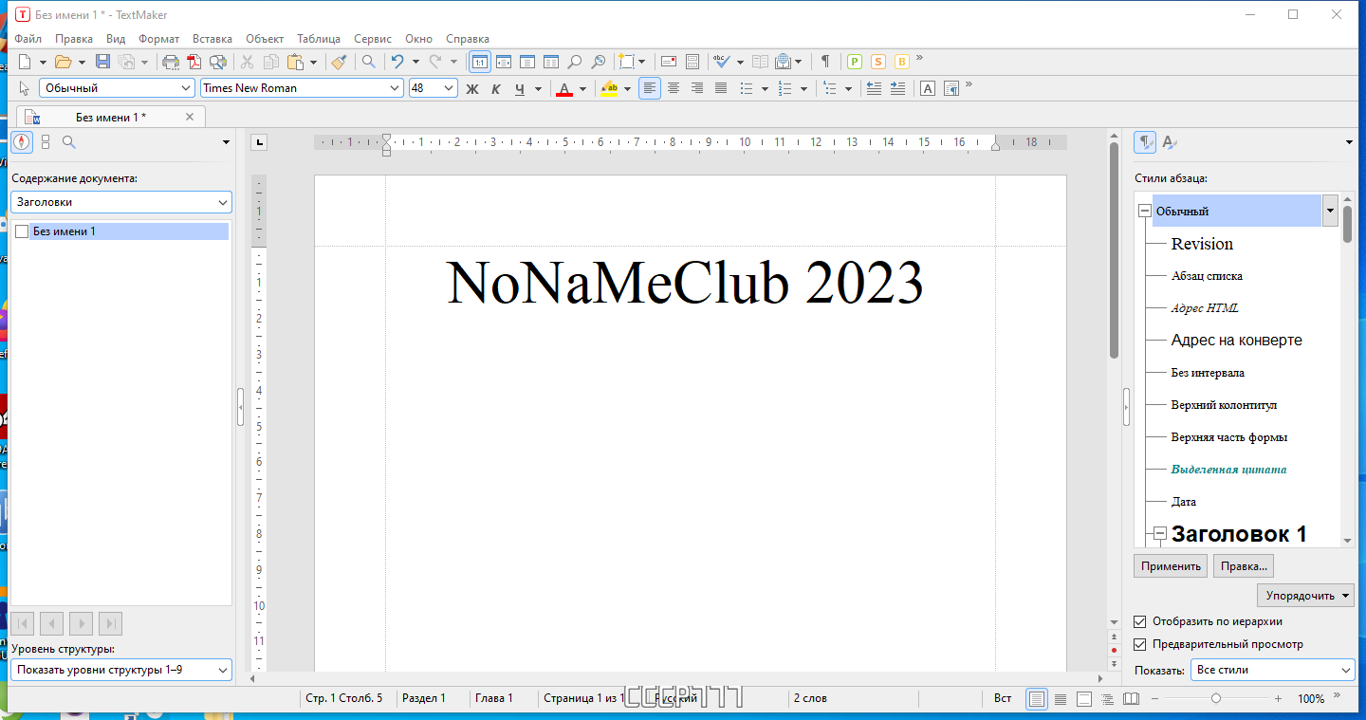This screenshot has width=1366, height=720.
Task: Select the 'Выделенная цитата' style
Action: coord(1228,470)
